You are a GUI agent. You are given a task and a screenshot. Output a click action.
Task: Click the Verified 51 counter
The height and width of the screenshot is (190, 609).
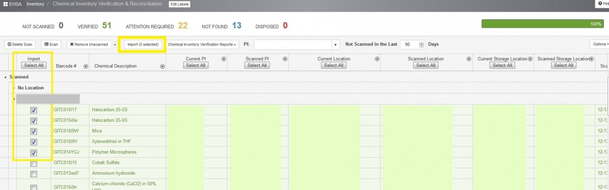click(x=94, y=25)
